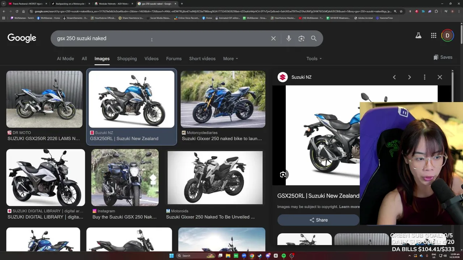This screenshot has height=260, width=463.
Task: Open Google Lens image search camera icon
Action: coord(301,38)
